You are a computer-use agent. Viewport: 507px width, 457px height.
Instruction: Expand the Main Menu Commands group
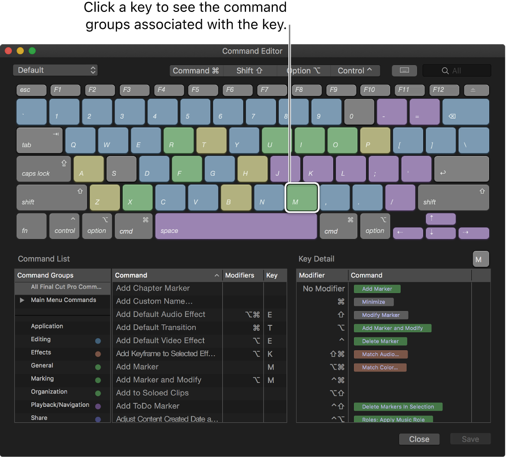[x=21, y=300]
